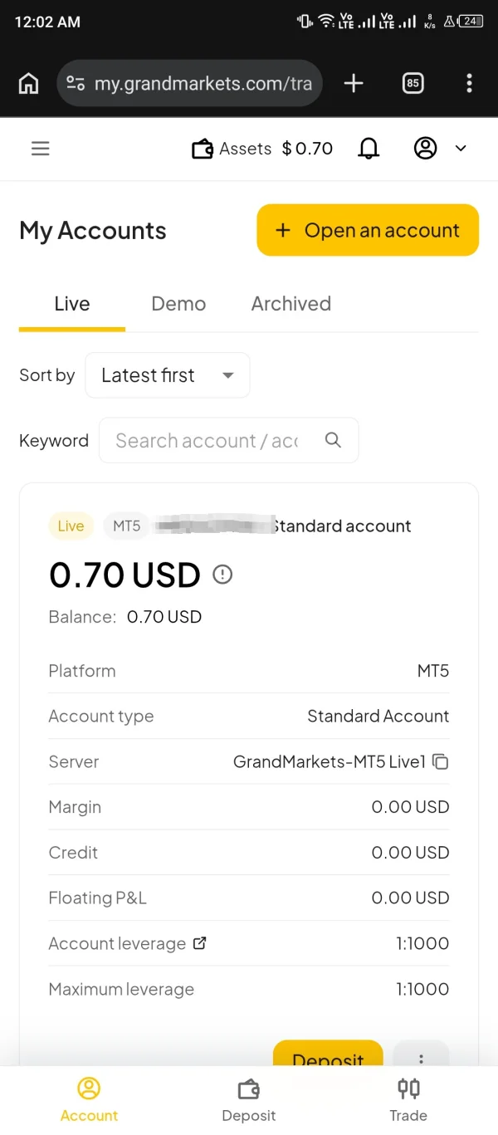Copy the GrandMarkets-MT5 Live1 server name
The height and width of the screenshot is (1135, 498).
[441, 761]
